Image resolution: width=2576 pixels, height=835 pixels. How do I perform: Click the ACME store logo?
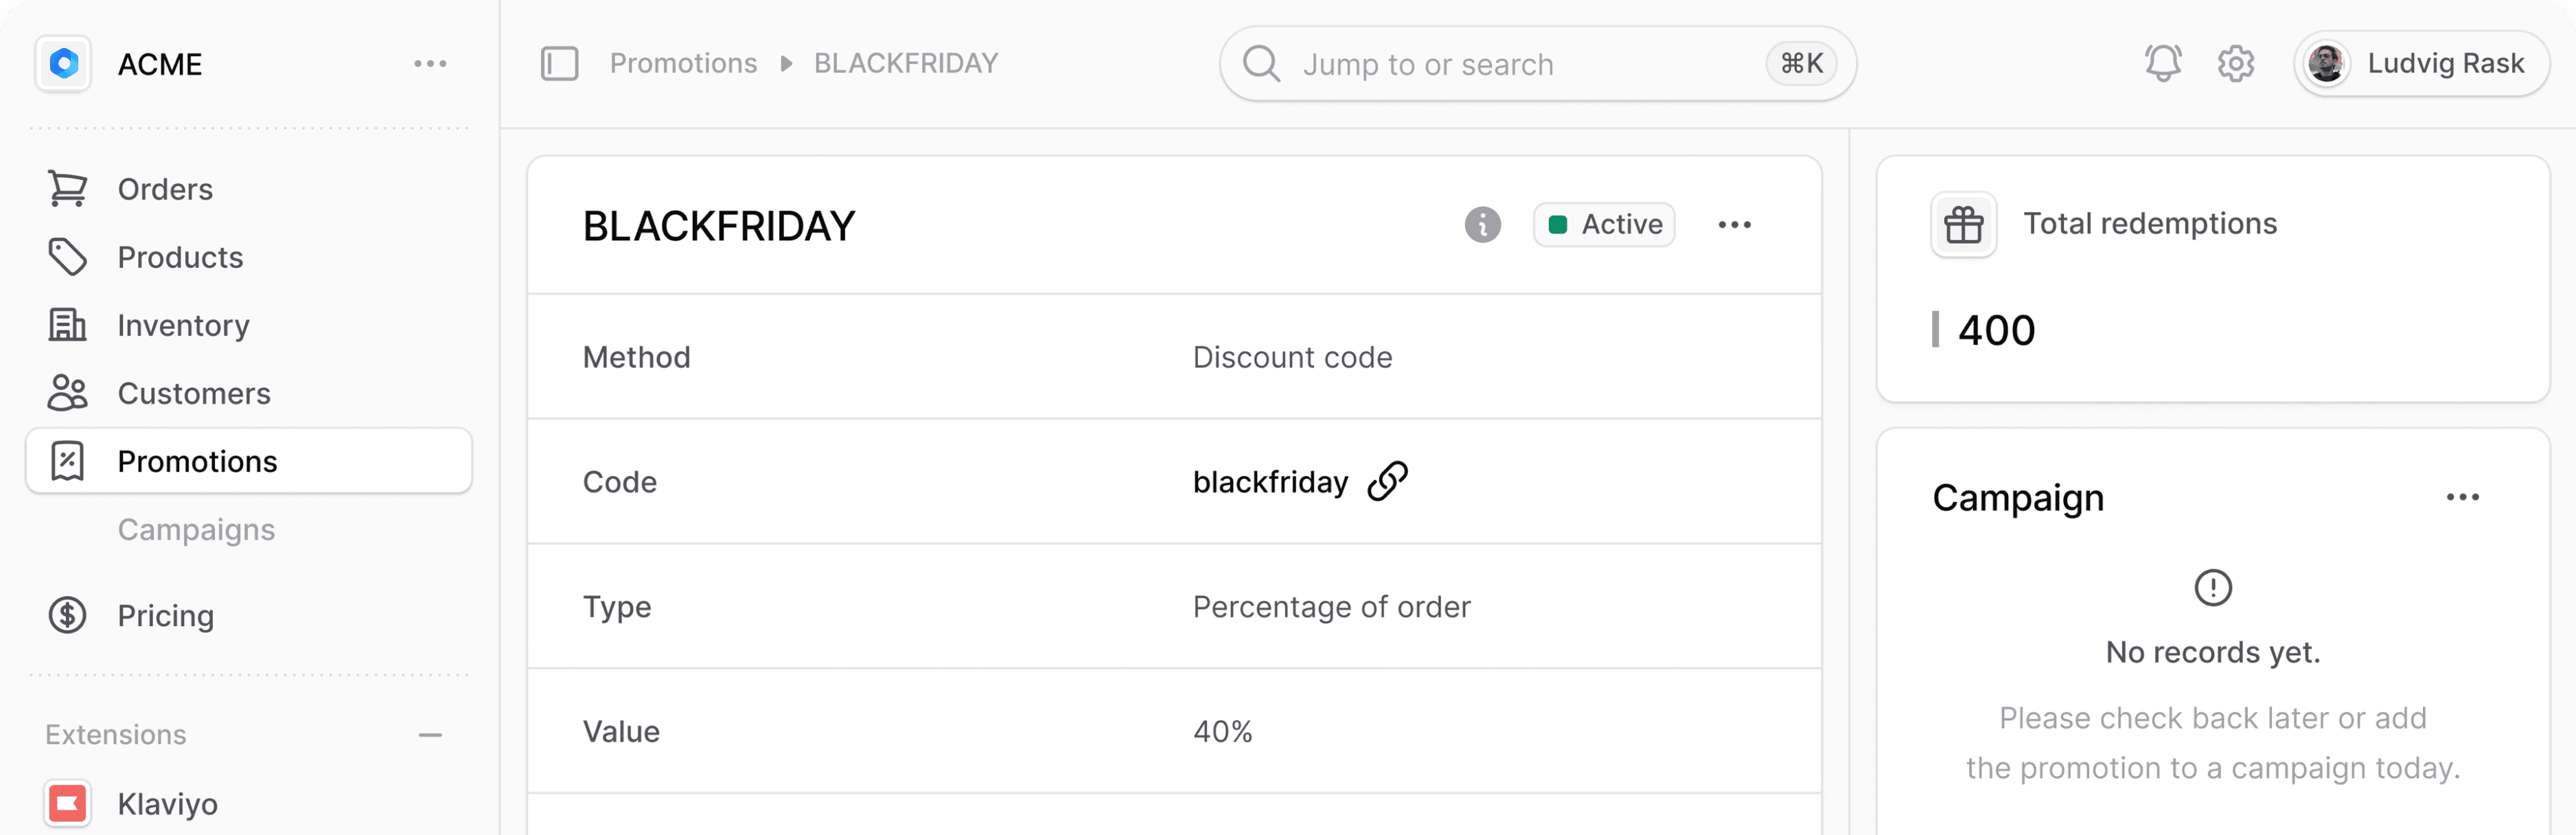pos(64,64)
